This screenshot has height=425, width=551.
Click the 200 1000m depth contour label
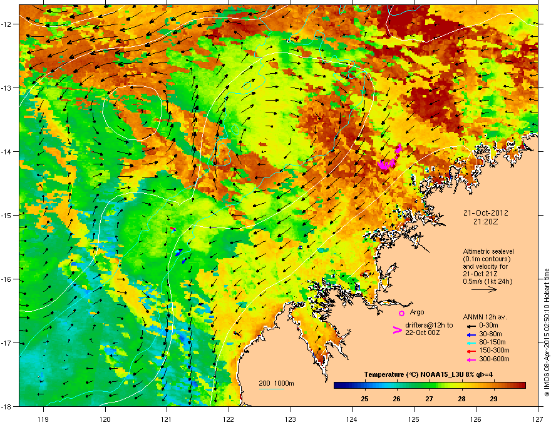click(276, 383)
